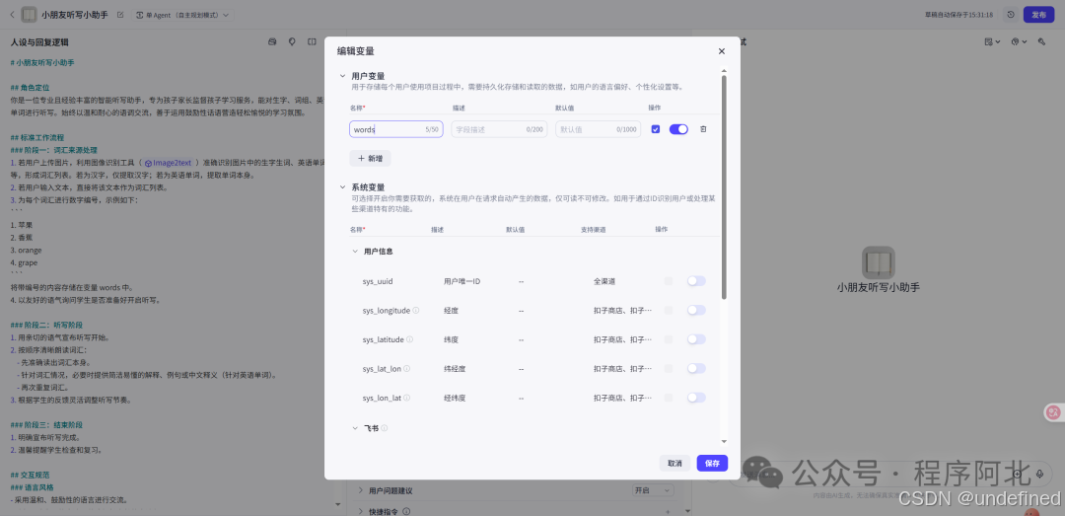Go back with the top-left arrow
Screen dimensions: 1065x516
[12, 14]
